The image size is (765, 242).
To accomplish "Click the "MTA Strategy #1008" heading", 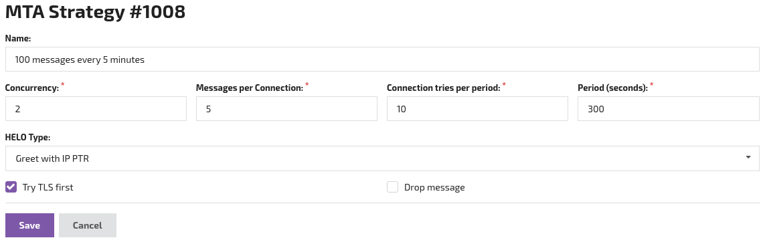I will [95, 11].
